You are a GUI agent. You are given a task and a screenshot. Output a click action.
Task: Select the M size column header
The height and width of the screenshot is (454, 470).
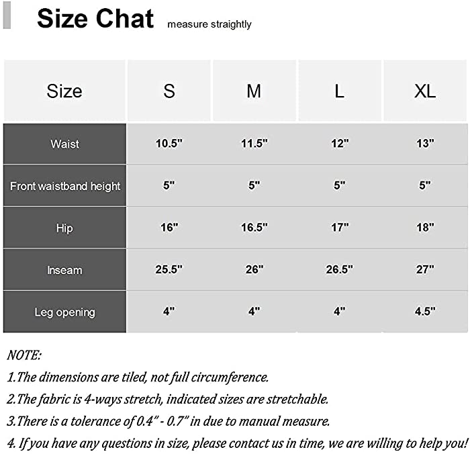coord(254,91)
